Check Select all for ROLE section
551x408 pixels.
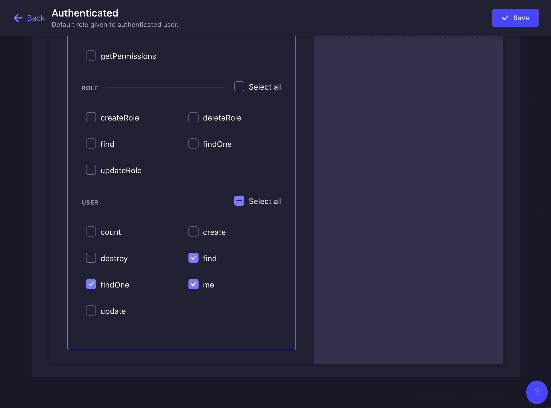(239, 86)
